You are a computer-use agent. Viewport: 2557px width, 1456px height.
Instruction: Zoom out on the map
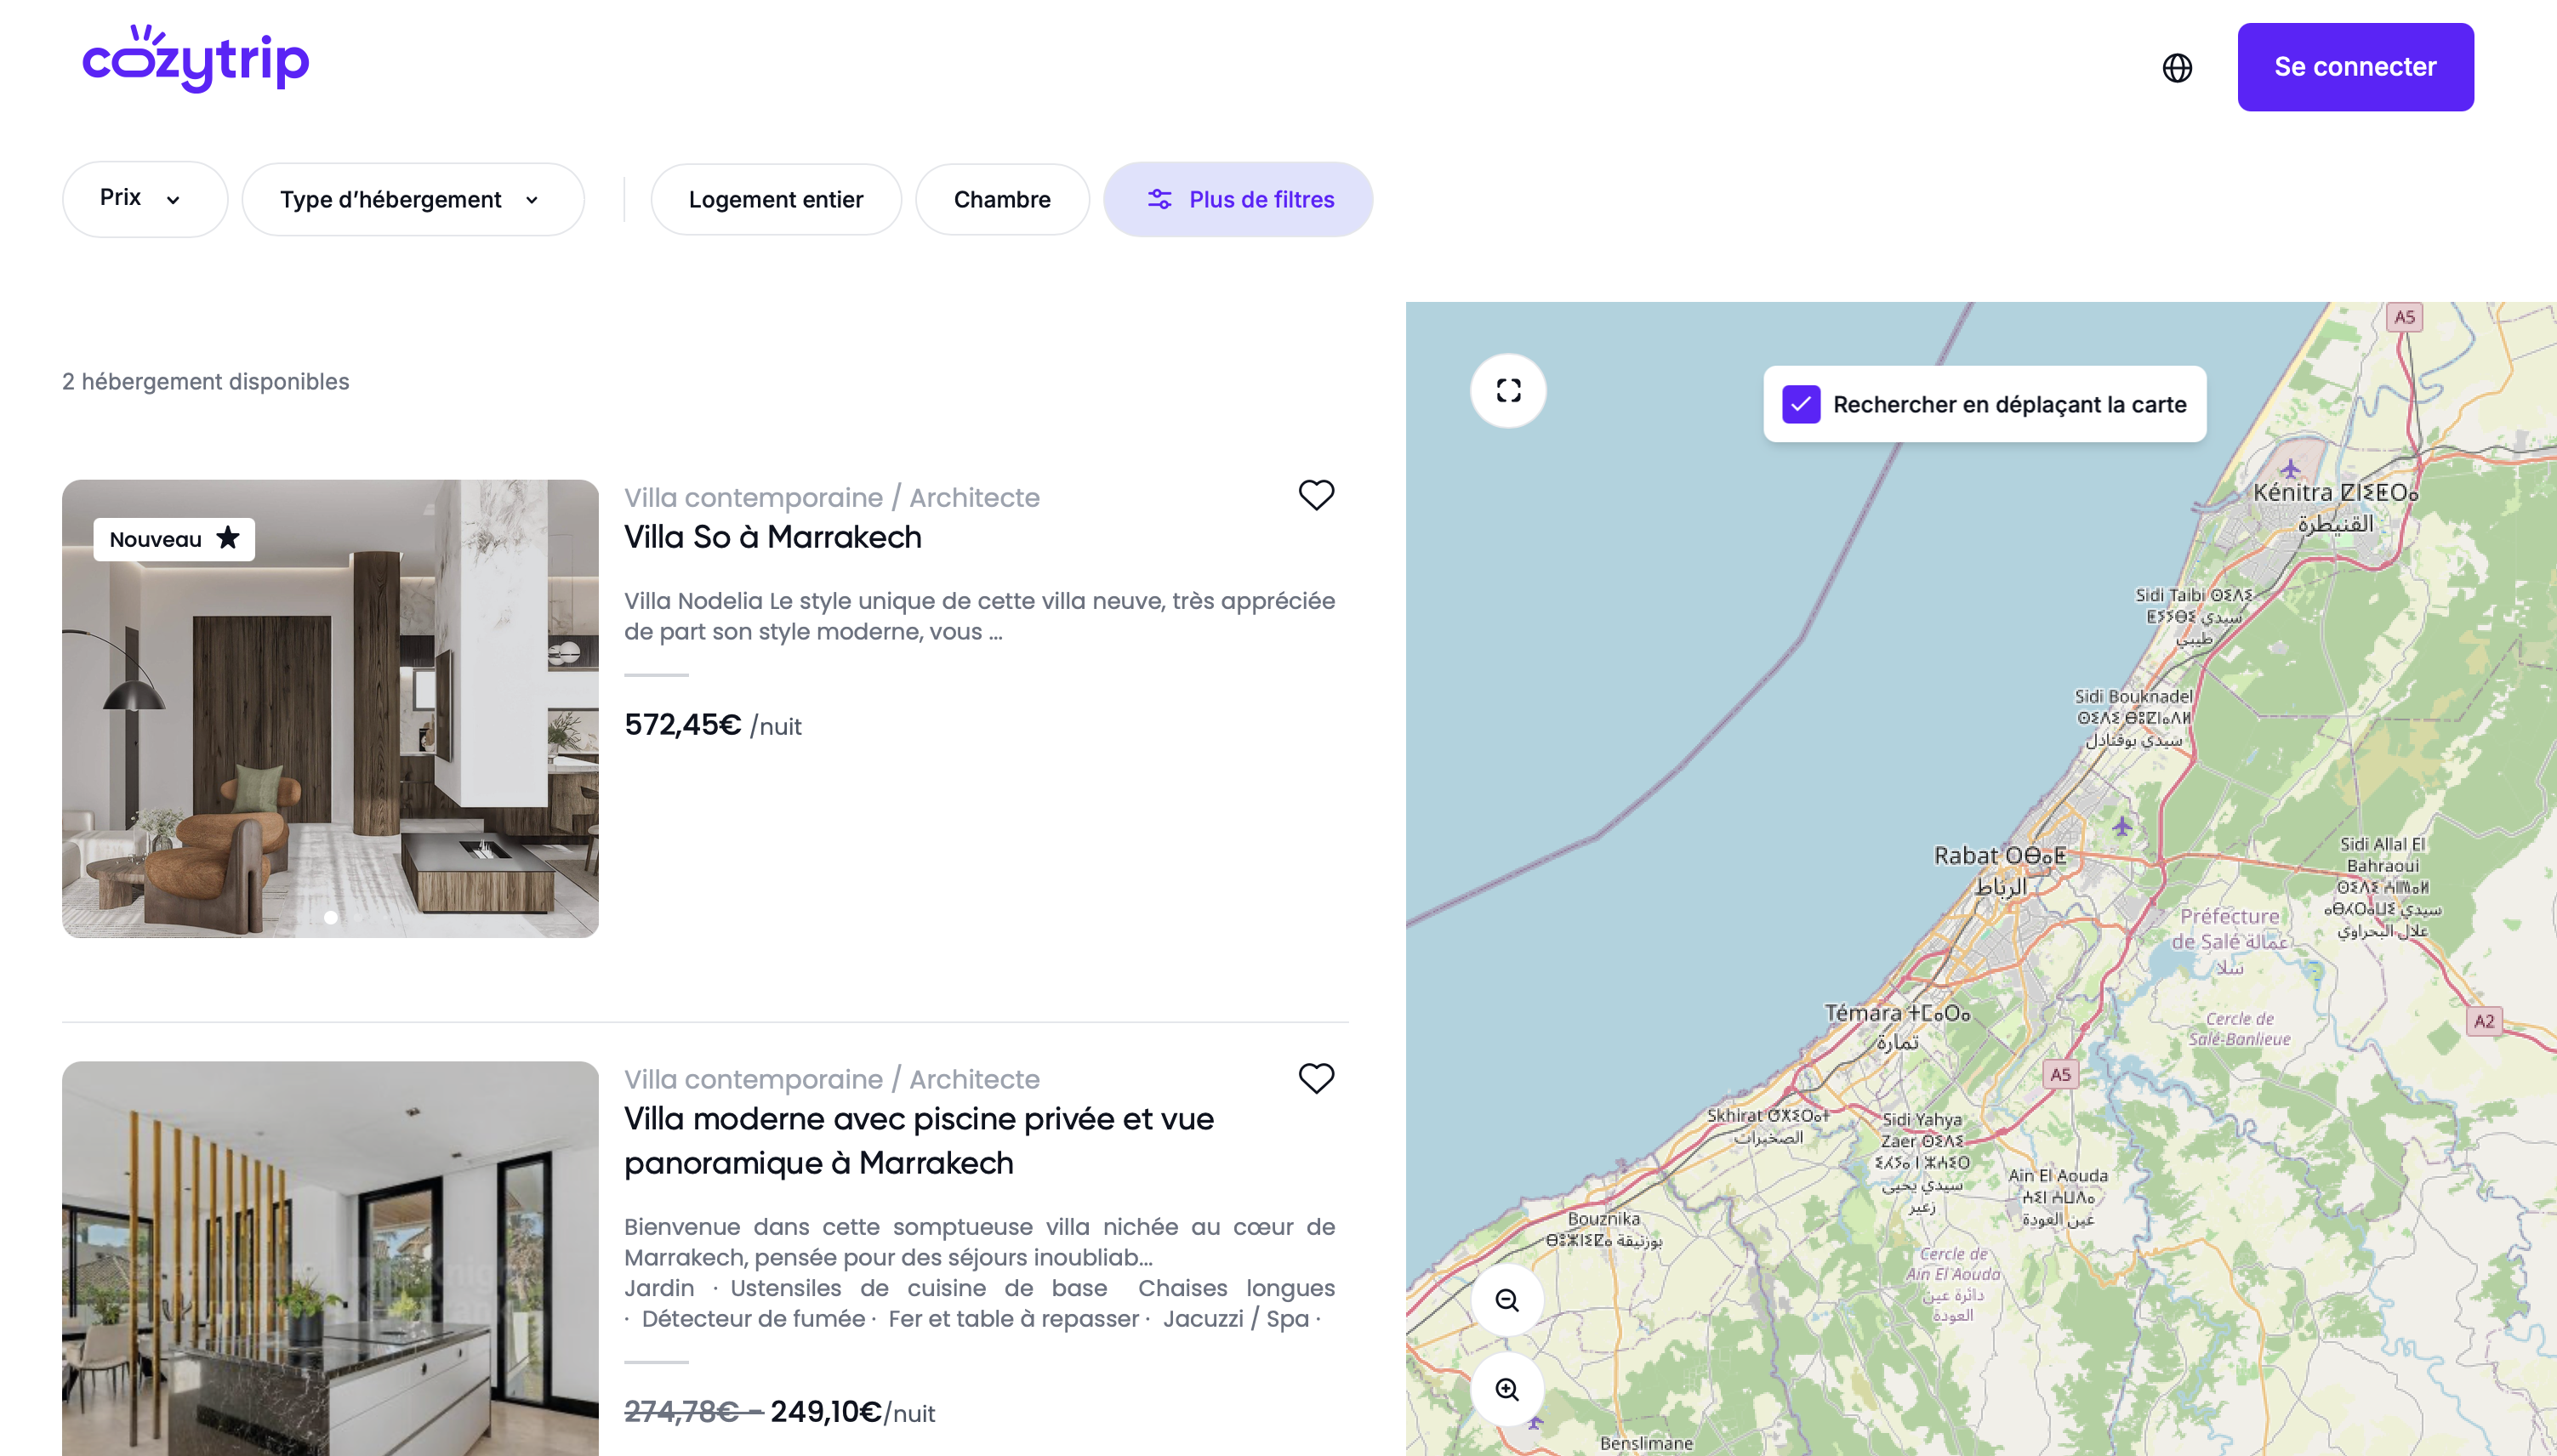[1507, 1300]
